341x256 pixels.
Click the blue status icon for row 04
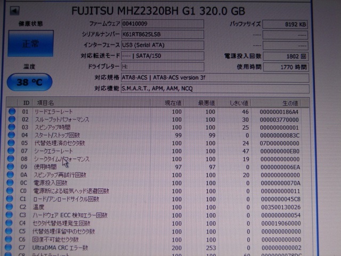tap(12, 135)
